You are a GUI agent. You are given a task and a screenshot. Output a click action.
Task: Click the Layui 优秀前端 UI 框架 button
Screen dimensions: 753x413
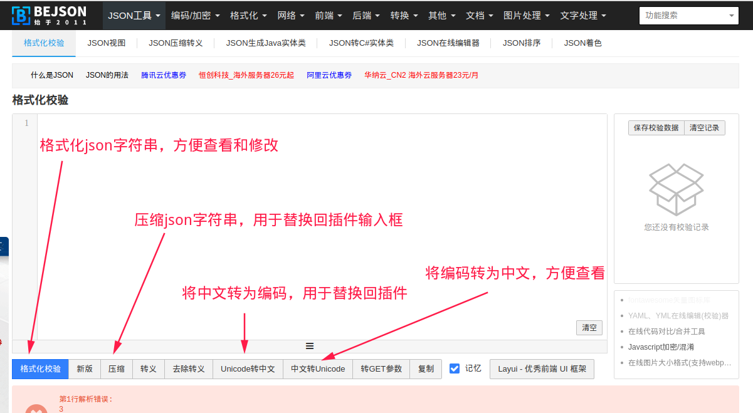point(542,369)
